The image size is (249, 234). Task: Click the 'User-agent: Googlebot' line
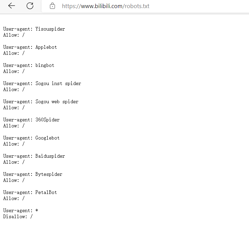[32, 138]
